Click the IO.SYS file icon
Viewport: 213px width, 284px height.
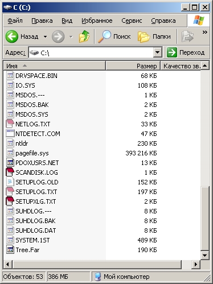point(10,85)
